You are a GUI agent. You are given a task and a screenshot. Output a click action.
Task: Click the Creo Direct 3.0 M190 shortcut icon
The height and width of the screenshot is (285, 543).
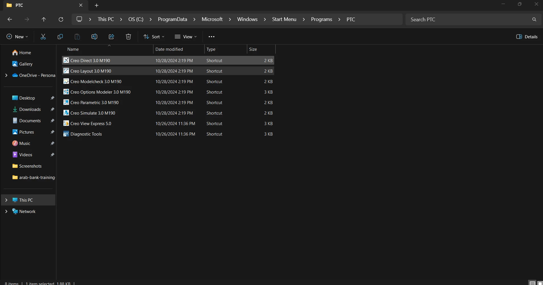pyautogui.click(x=66, y=60)
